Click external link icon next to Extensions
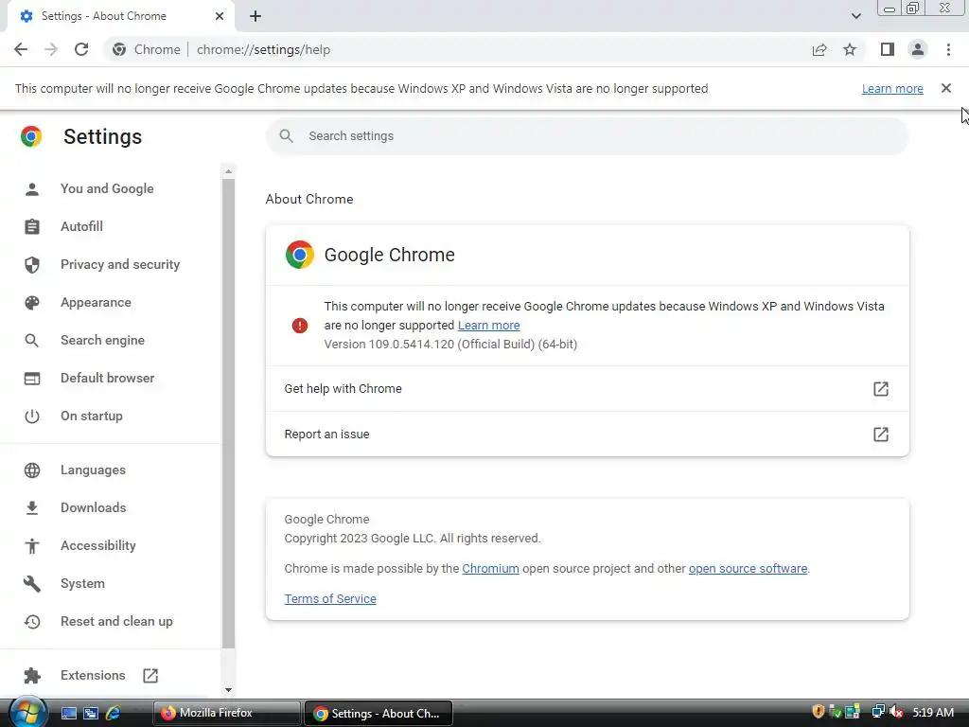 tap(150, 675)
